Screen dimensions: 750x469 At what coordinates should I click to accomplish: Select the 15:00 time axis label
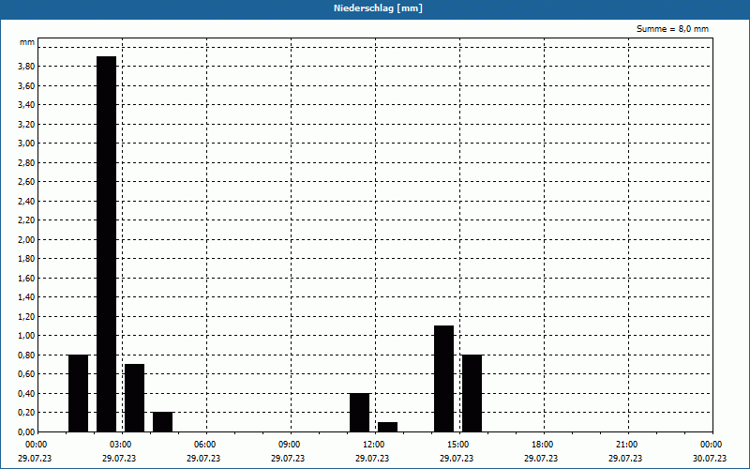458,445
